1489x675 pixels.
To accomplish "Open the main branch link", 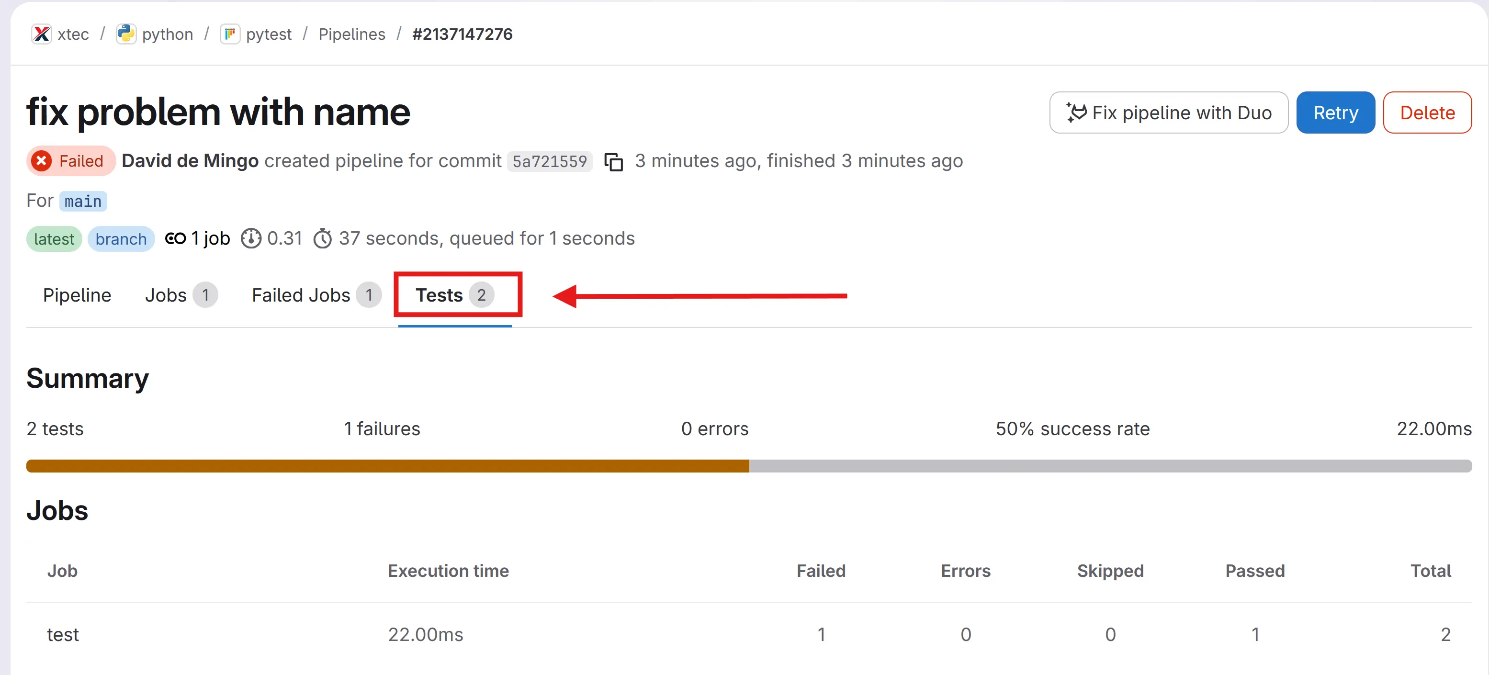I will (x=83, y=201).
